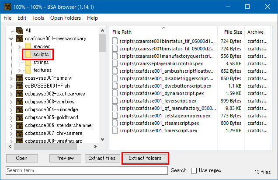The width and height of the screenshot is (278, 180).
Task: Expand the textures folder node
Action: click(x=20, y=71)
